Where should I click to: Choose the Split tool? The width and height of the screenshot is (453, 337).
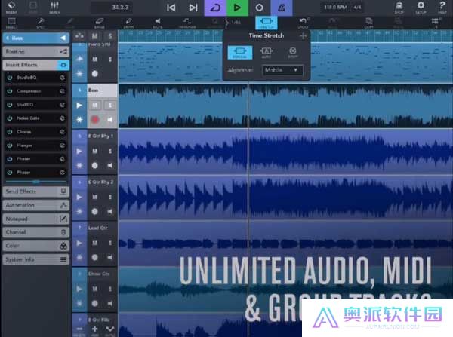point(41,23)
